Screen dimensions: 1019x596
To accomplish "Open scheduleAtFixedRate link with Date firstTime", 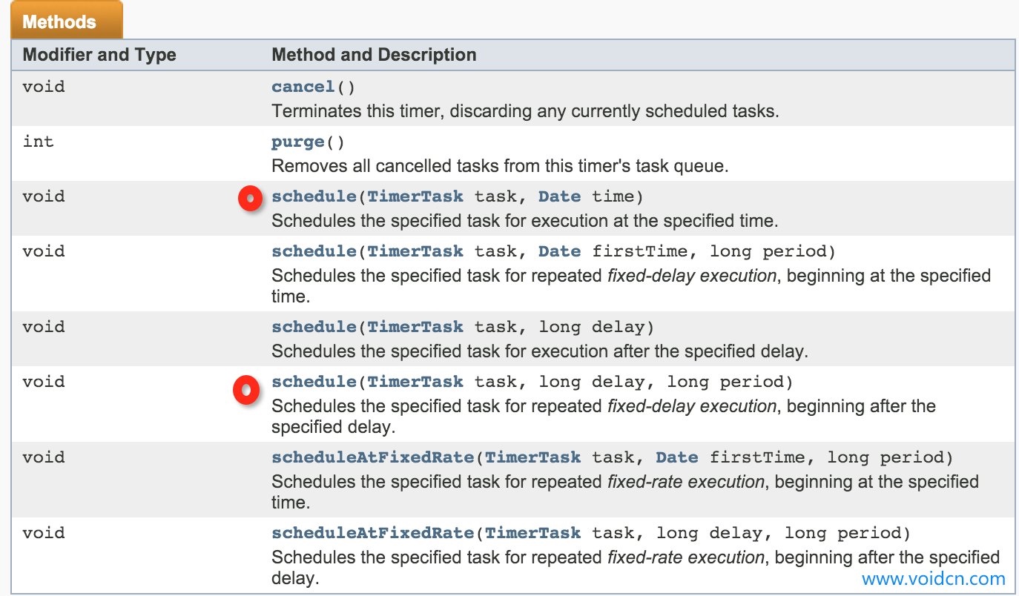I will 373,457.
